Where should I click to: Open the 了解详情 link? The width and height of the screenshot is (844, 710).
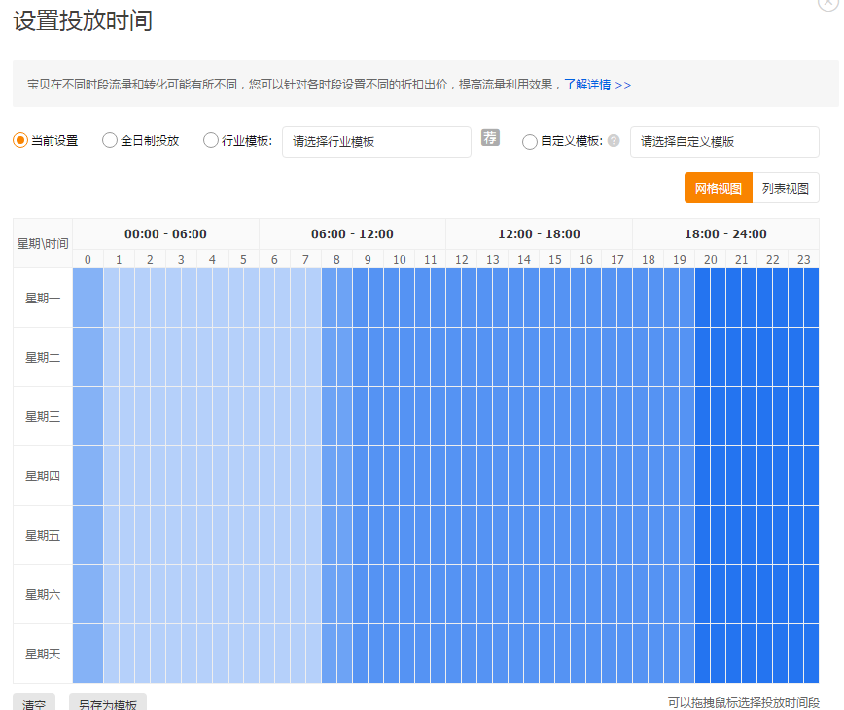coord(597,85)
